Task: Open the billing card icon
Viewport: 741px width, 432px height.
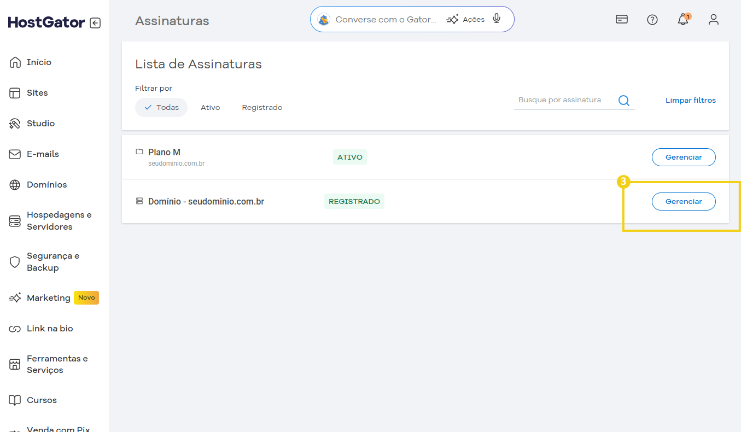Action: (x=621, y=20)
